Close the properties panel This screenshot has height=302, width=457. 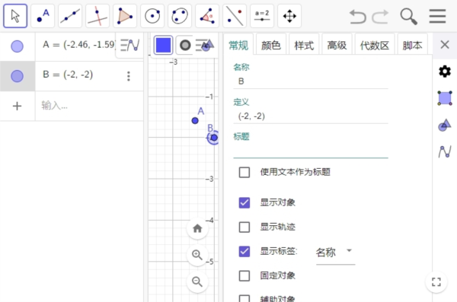[445, 45]
